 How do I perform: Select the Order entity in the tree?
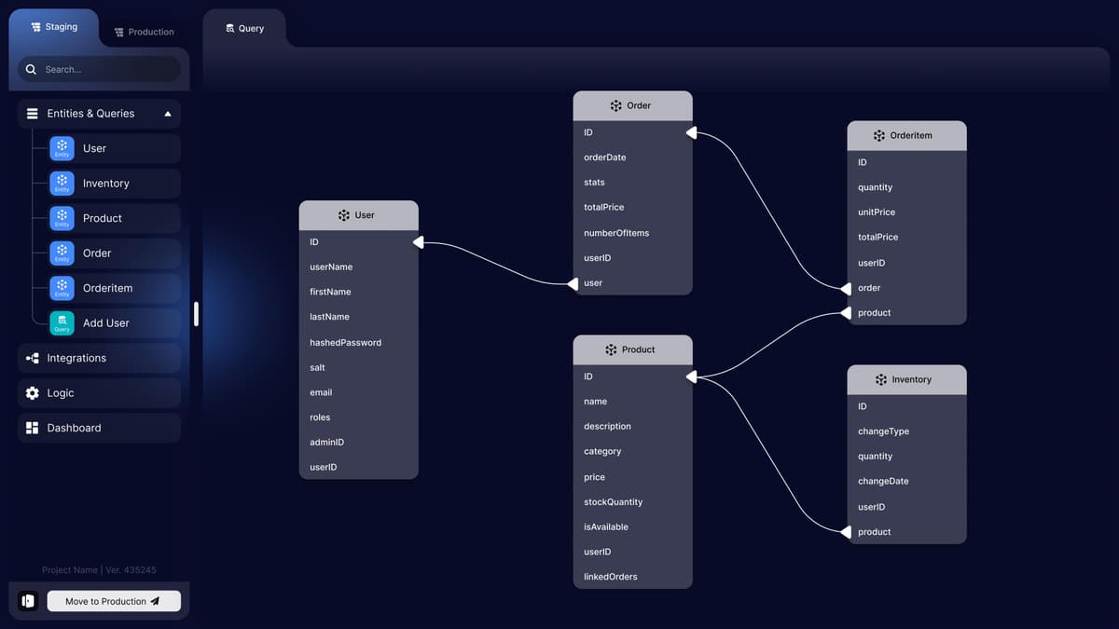[97, 253]
